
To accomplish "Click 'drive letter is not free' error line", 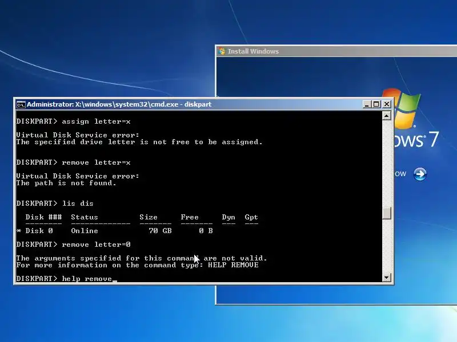I will click(139, 142).
